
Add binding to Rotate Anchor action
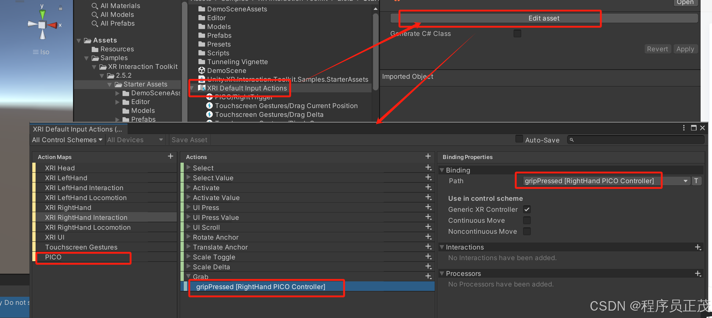point(428,237)
